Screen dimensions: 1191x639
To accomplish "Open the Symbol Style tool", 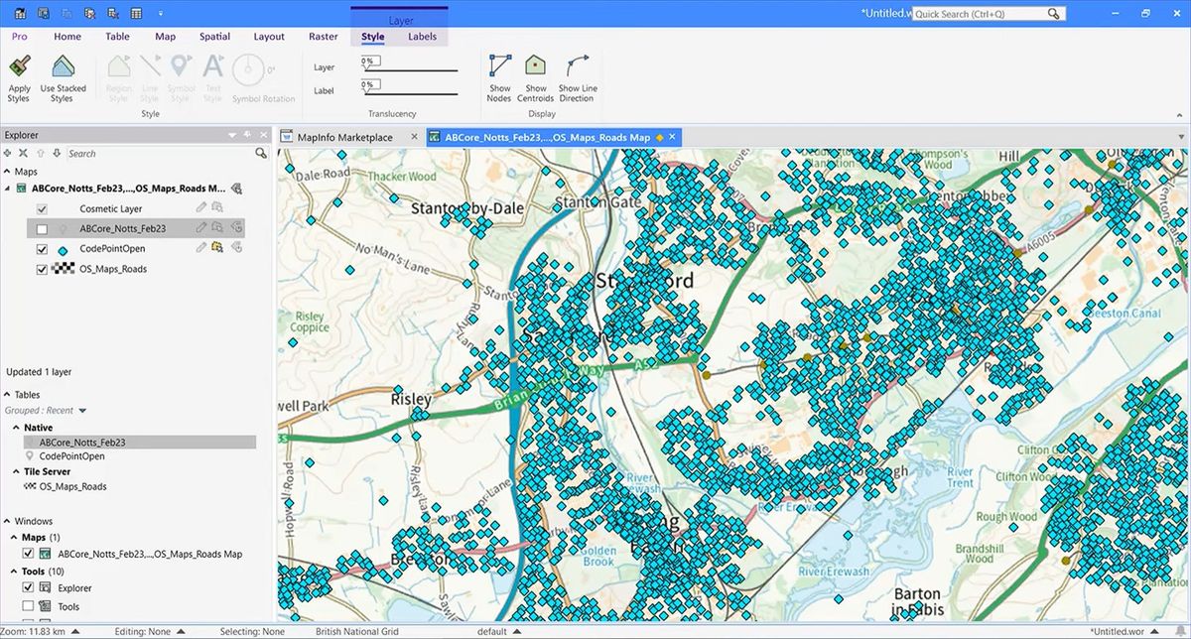I will 181,79.
